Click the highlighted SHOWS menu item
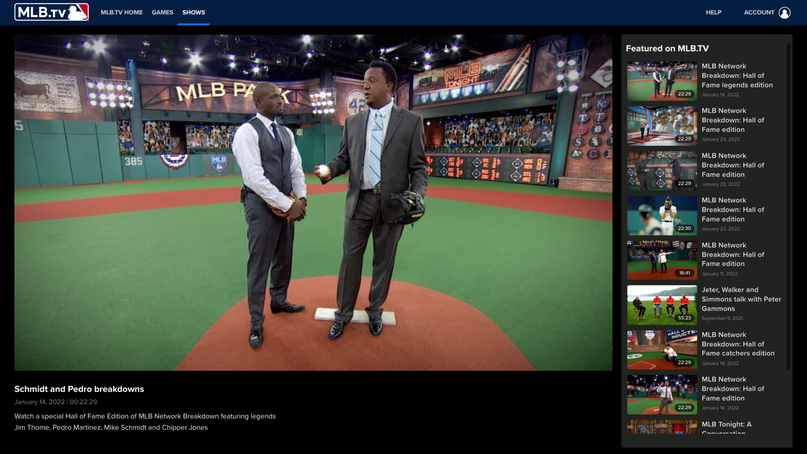807x454 pixels. coord(193,12)
